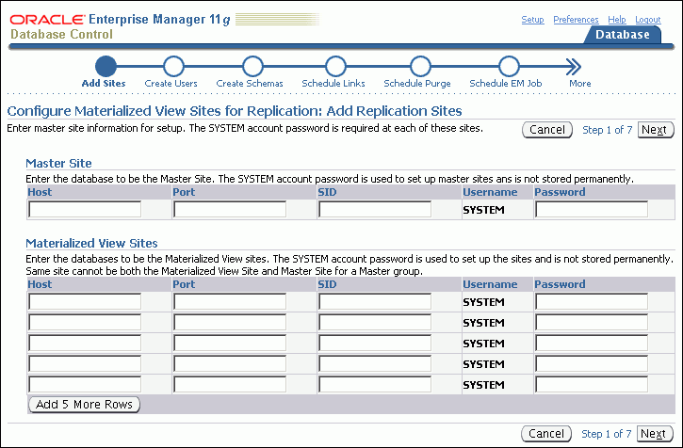
Task: Click the Schedule EM Job step label
Action: 505,83
